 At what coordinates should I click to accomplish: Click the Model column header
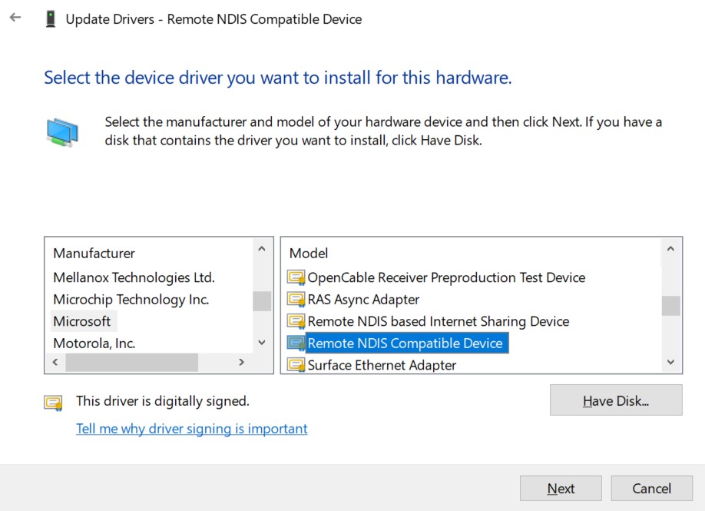[x=309, y=254]
